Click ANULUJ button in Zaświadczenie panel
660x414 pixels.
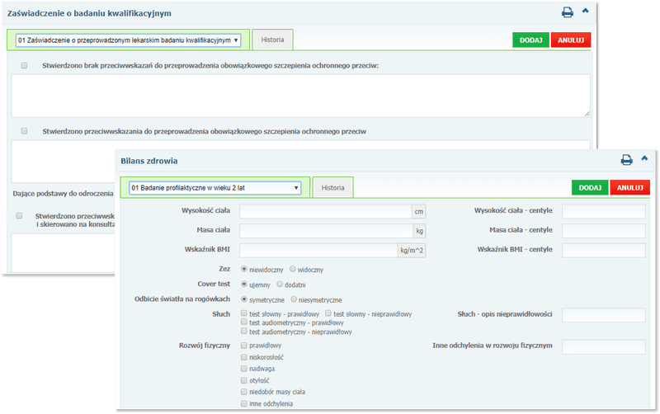(571, 40)
